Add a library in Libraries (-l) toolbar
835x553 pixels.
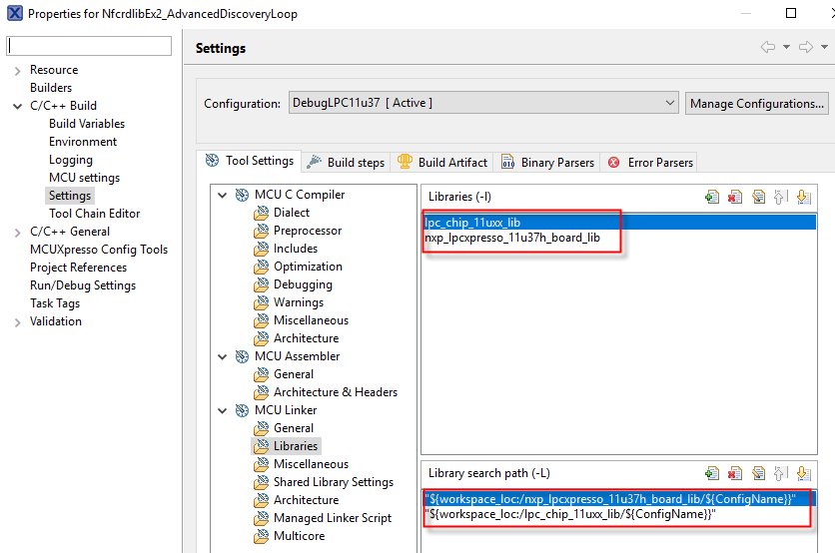pyautogui.click(x=712, y=197)
